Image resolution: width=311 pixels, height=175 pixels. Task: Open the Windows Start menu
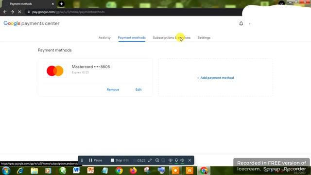[x=6, y=171]
